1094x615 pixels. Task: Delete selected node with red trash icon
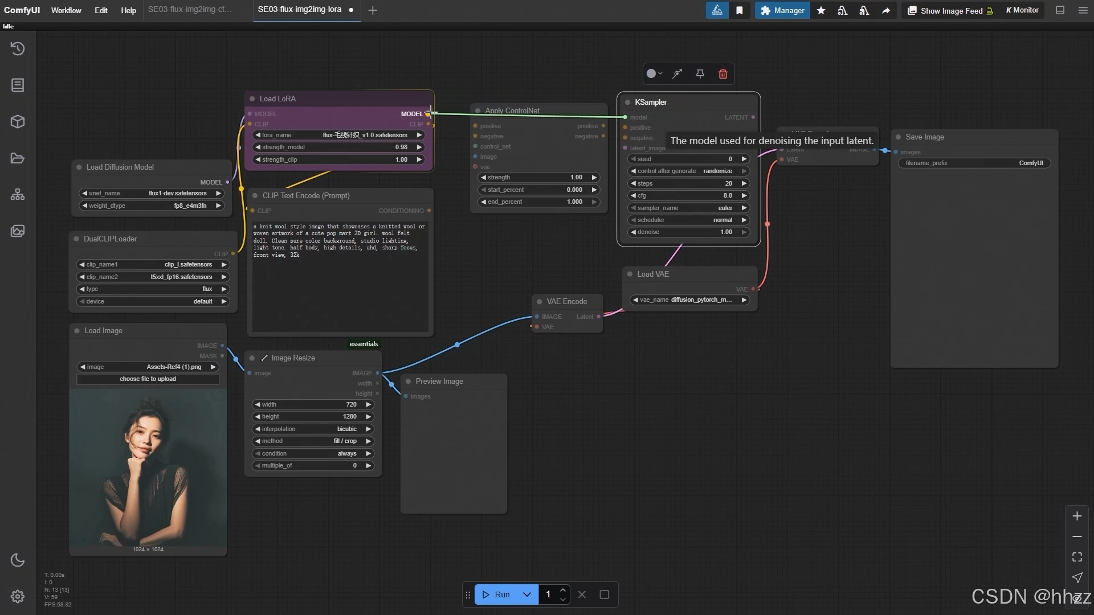[x=722, y=74]
